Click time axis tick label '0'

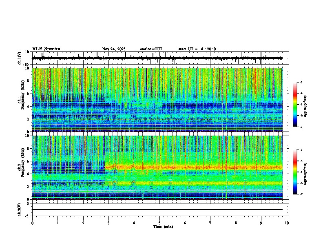click(x=32, y=223)
